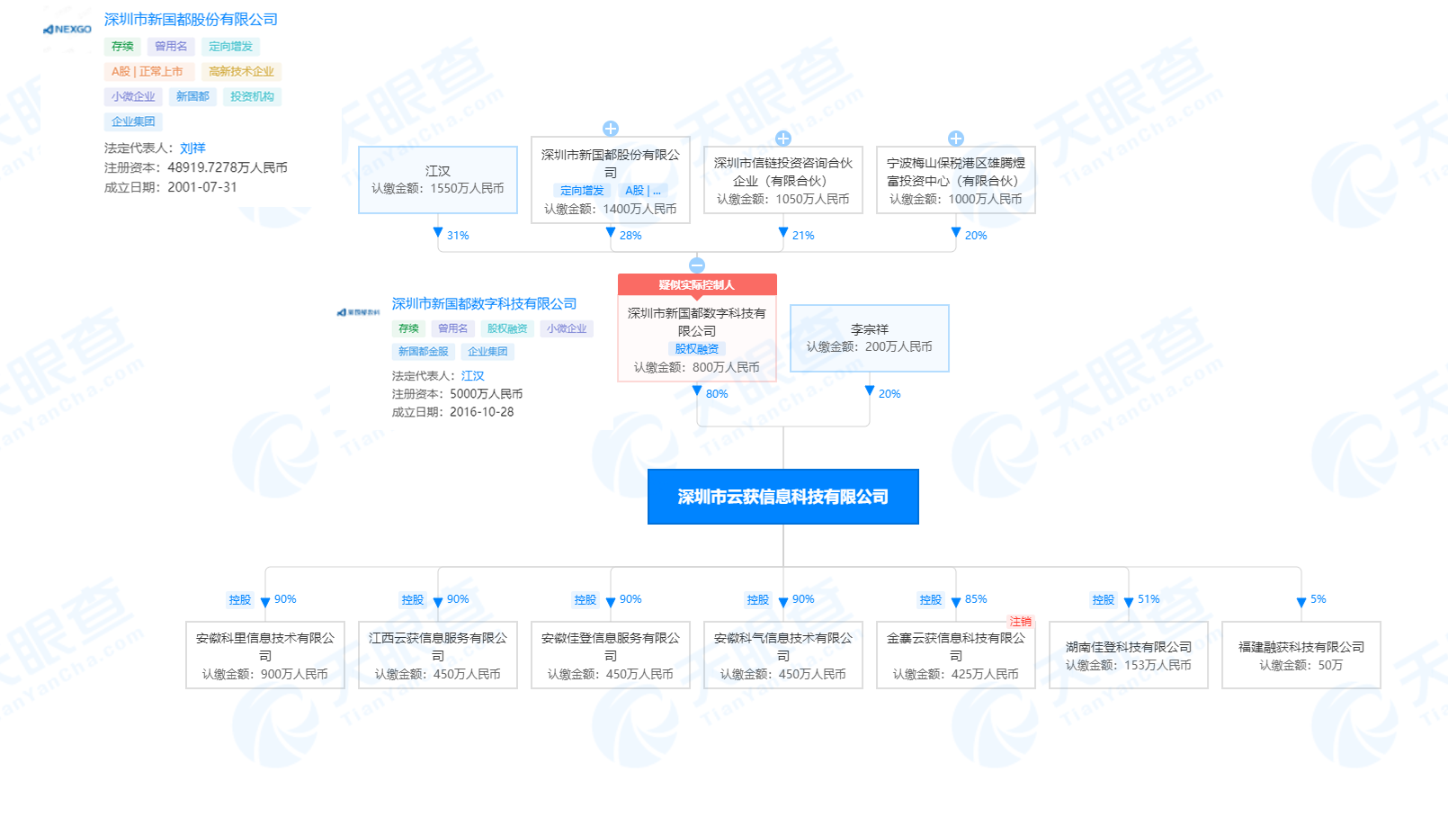Click the 定向增发 tag in top-left info
1448x835 pixels.
click(230, 47)
